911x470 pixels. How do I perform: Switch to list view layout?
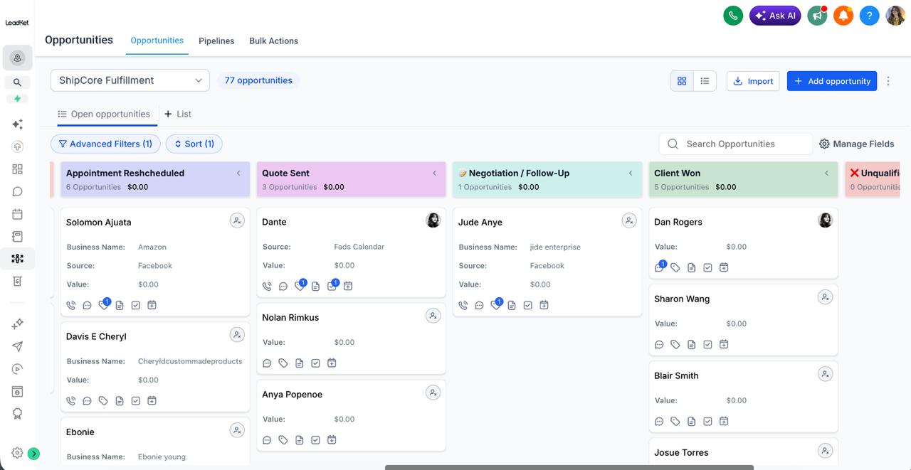pos(705,81)
